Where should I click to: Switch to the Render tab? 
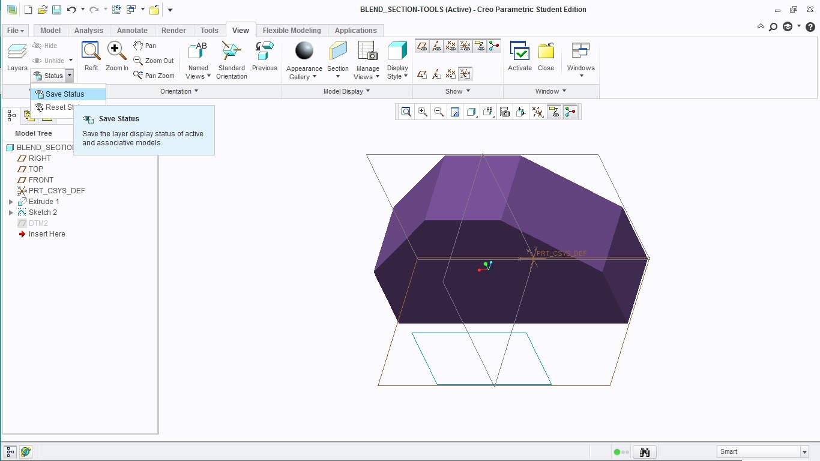click(174, 31)
